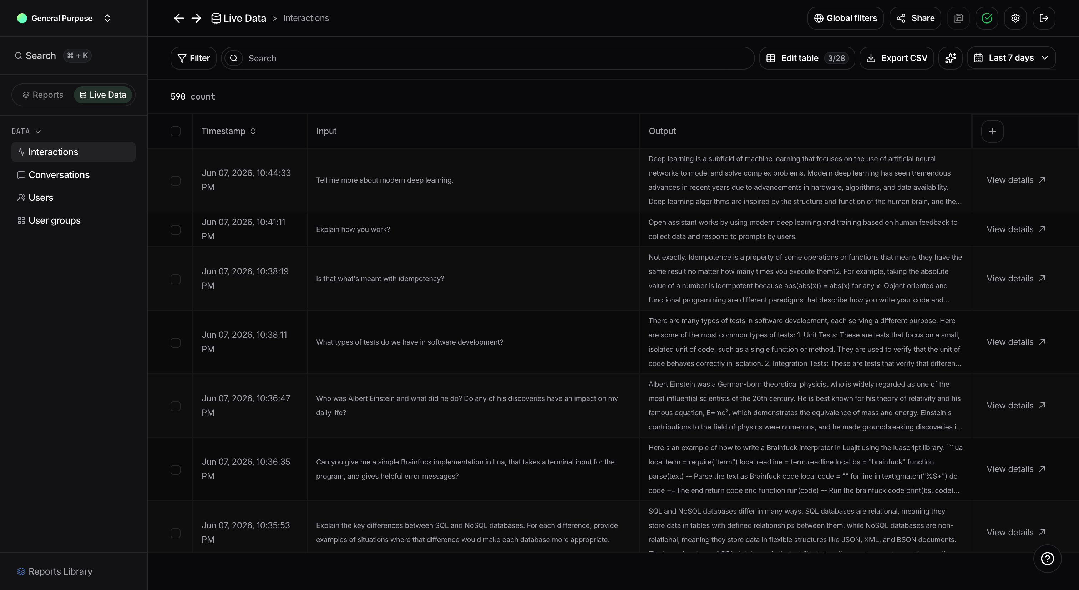View details for the Albert Einstein row
Viewport: 1079px width, 590px height.
[x=1016, y=405]
